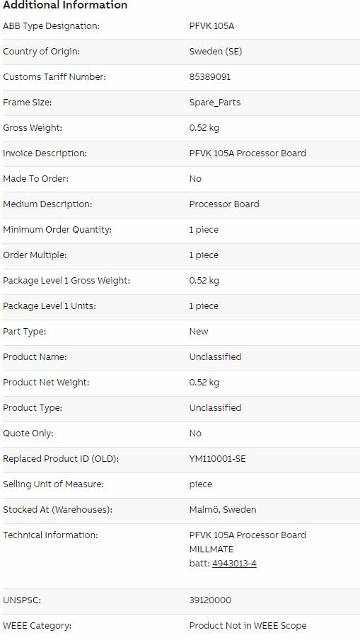Viewport: 360px width, 640px height.
Task: Click the Minimum Order Quantity label
Action: 57,229
